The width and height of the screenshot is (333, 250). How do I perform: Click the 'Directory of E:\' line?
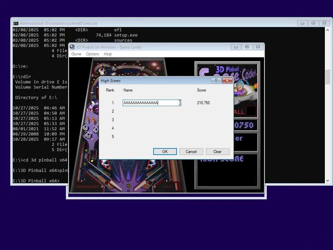[x=36, y=98]
